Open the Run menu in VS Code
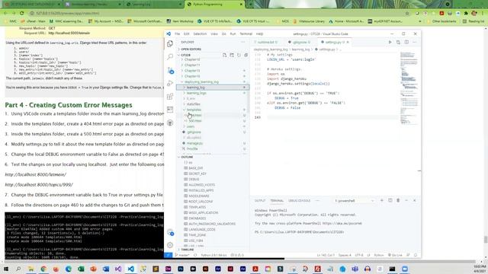The height and width of the screenshot is (274, 488). click(x=233, y=33)
